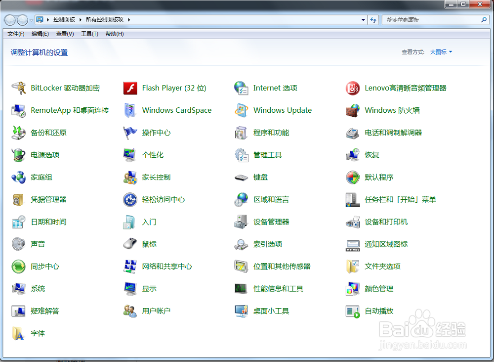Open recent pages dropdown beside Forward
494x362 pixels.
click(x=32, y=20)
